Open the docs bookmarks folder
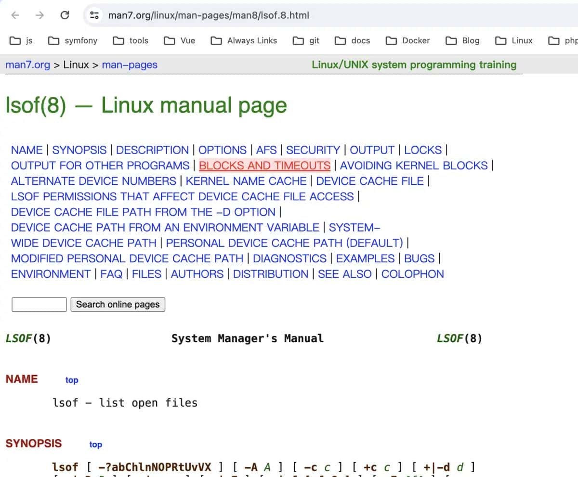Viewport: 578px width, 477px height. click(353, 41)
